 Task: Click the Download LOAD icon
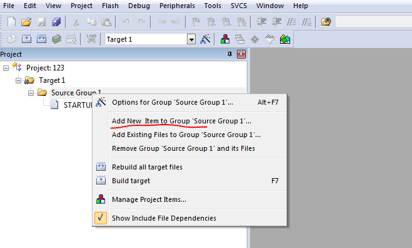pos(91,39)
